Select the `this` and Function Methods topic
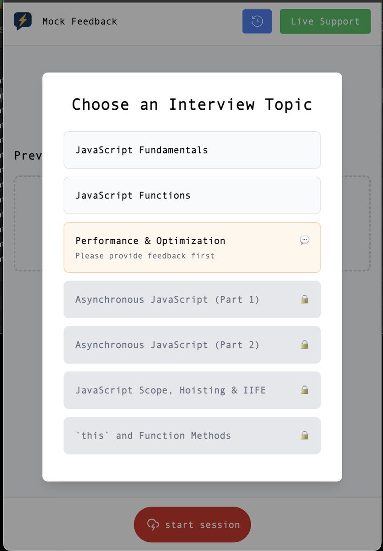The image size is (383, 551). 192,436
